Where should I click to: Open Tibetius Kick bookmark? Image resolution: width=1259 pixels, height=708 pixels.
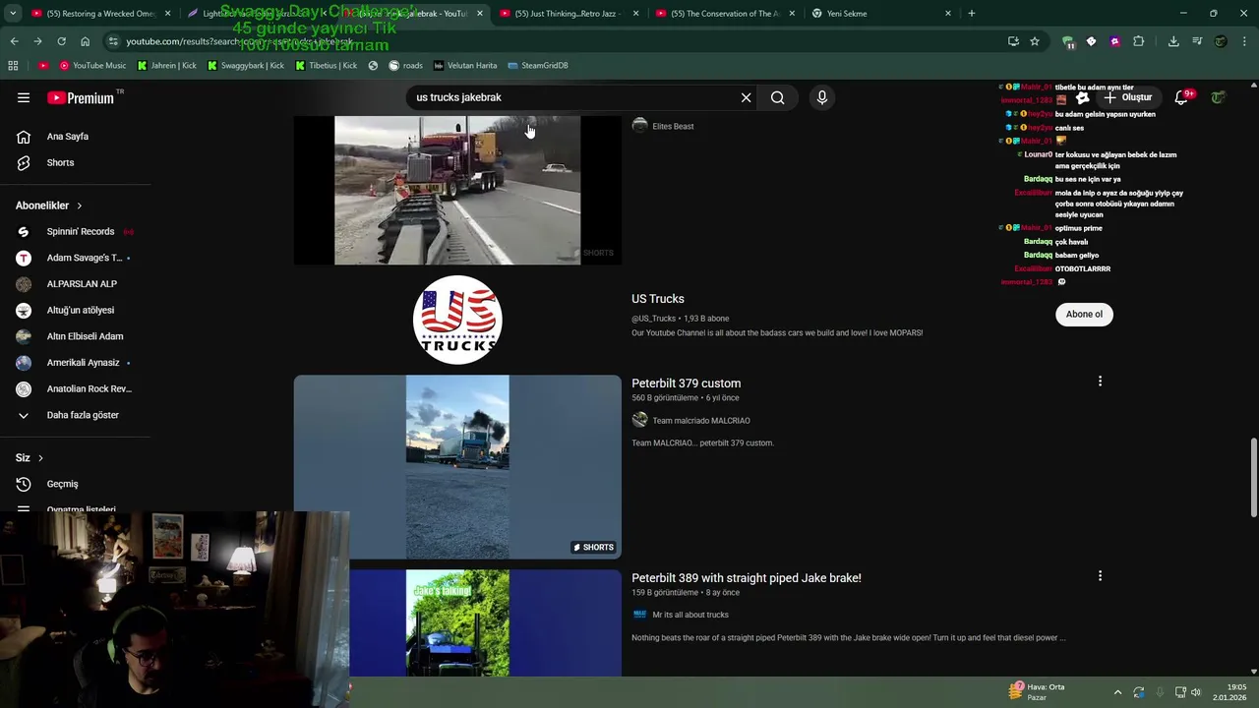coord(326,66)
